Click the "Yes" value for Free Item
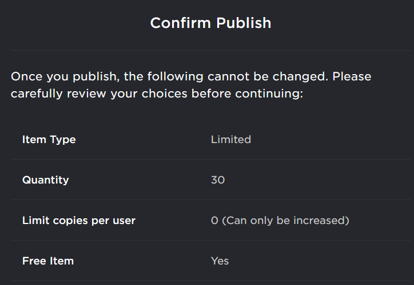The image size is (414, 285). (220, 261)
